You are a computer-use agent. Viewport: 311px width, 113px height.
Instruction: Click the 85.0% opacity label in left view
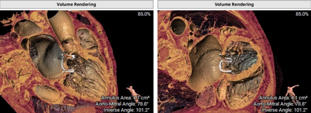point(144,14)
